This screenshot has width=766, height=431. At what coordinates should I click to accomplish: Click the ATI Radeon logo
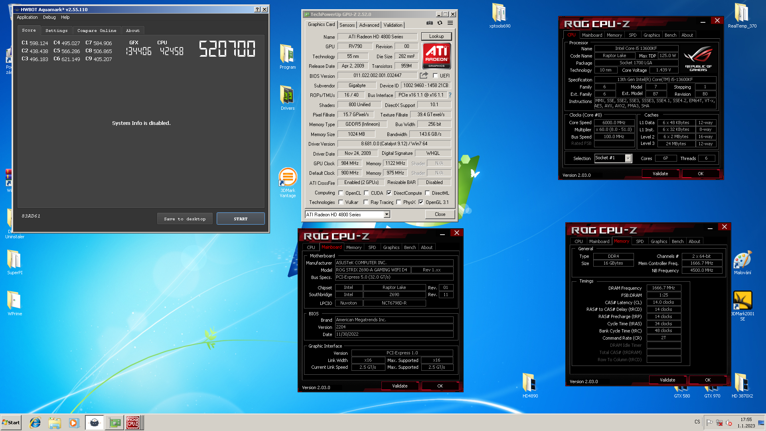coord(436,56)
